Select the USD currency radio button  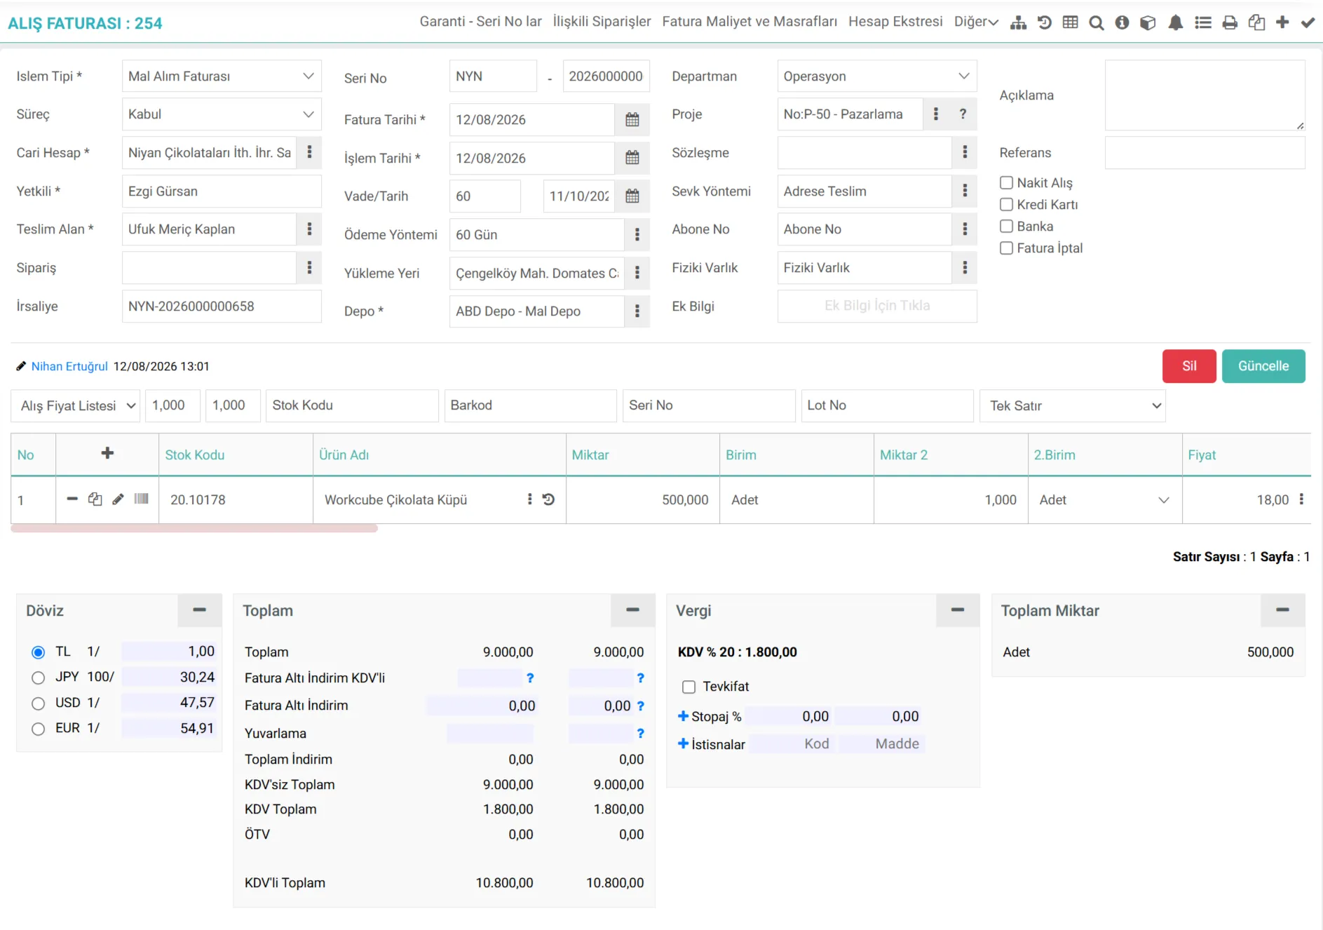click(x=39, y=703)
